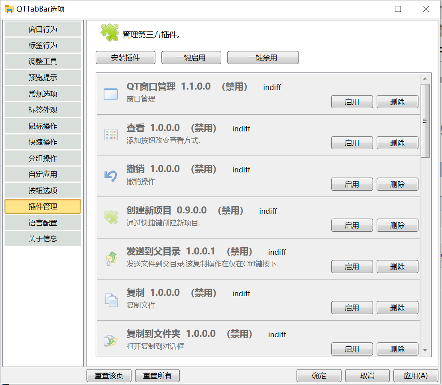Viewport: 442px width, 385px height.
Task: Click the 撤销 plugin undo arrow icon
Action: pyautogui.click(x=110, y=176)
